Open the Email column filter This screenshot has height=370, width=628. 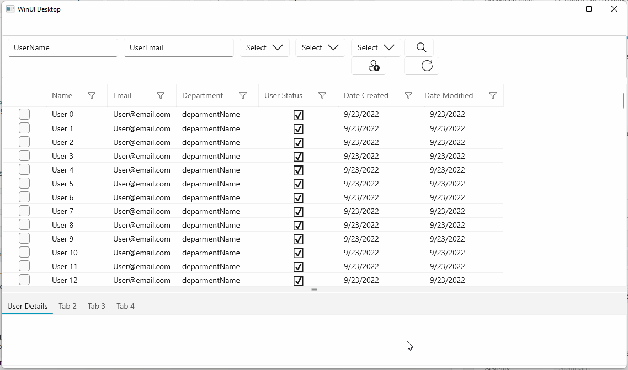tap(161, 95)
